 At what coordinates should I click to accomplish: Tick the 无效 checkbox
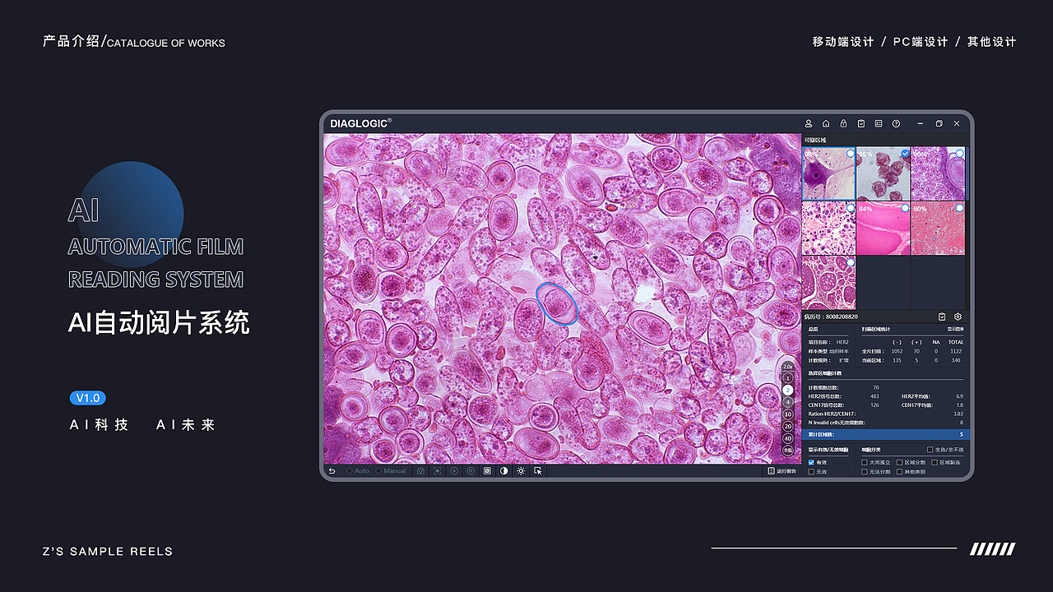coord(811,472)
